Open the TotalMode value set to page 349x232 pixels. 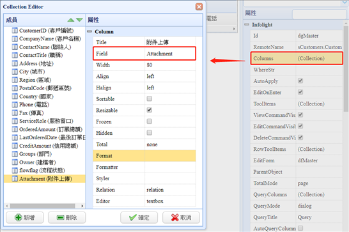[319, 183]
